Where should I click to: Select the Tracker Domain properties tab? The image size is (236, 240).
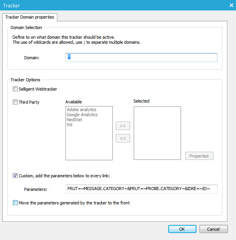tap(30, 17)
